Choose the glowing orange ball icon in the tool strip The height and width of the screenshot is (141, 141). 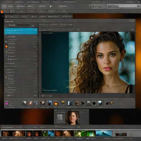click(x=56, y=103)
